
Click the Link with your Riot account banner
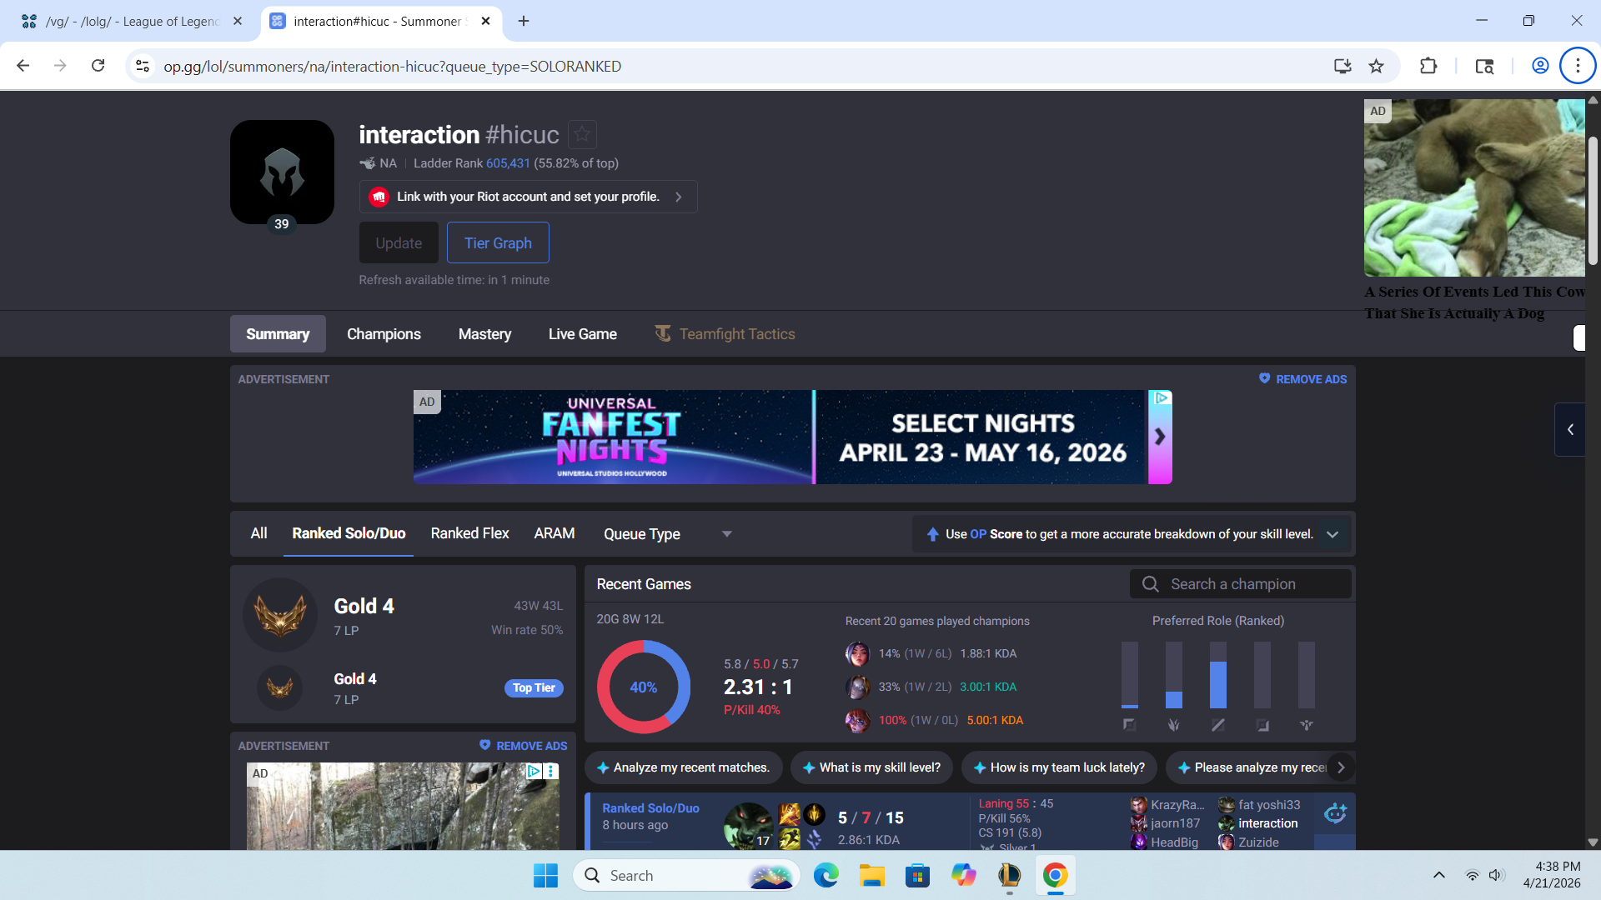[x=528, y=197]
